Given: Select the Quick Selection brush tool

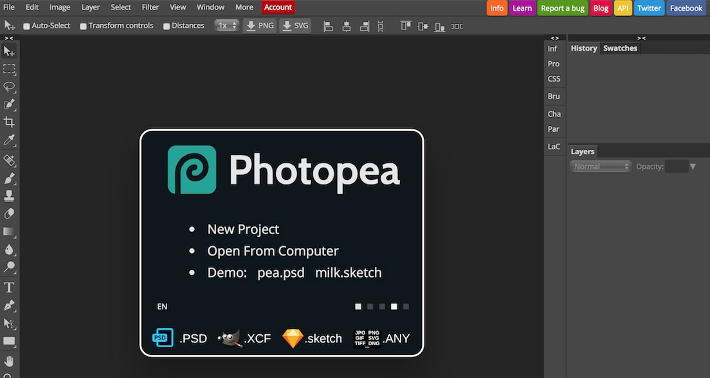Looking at the screenshot, I should coord(9,104).
